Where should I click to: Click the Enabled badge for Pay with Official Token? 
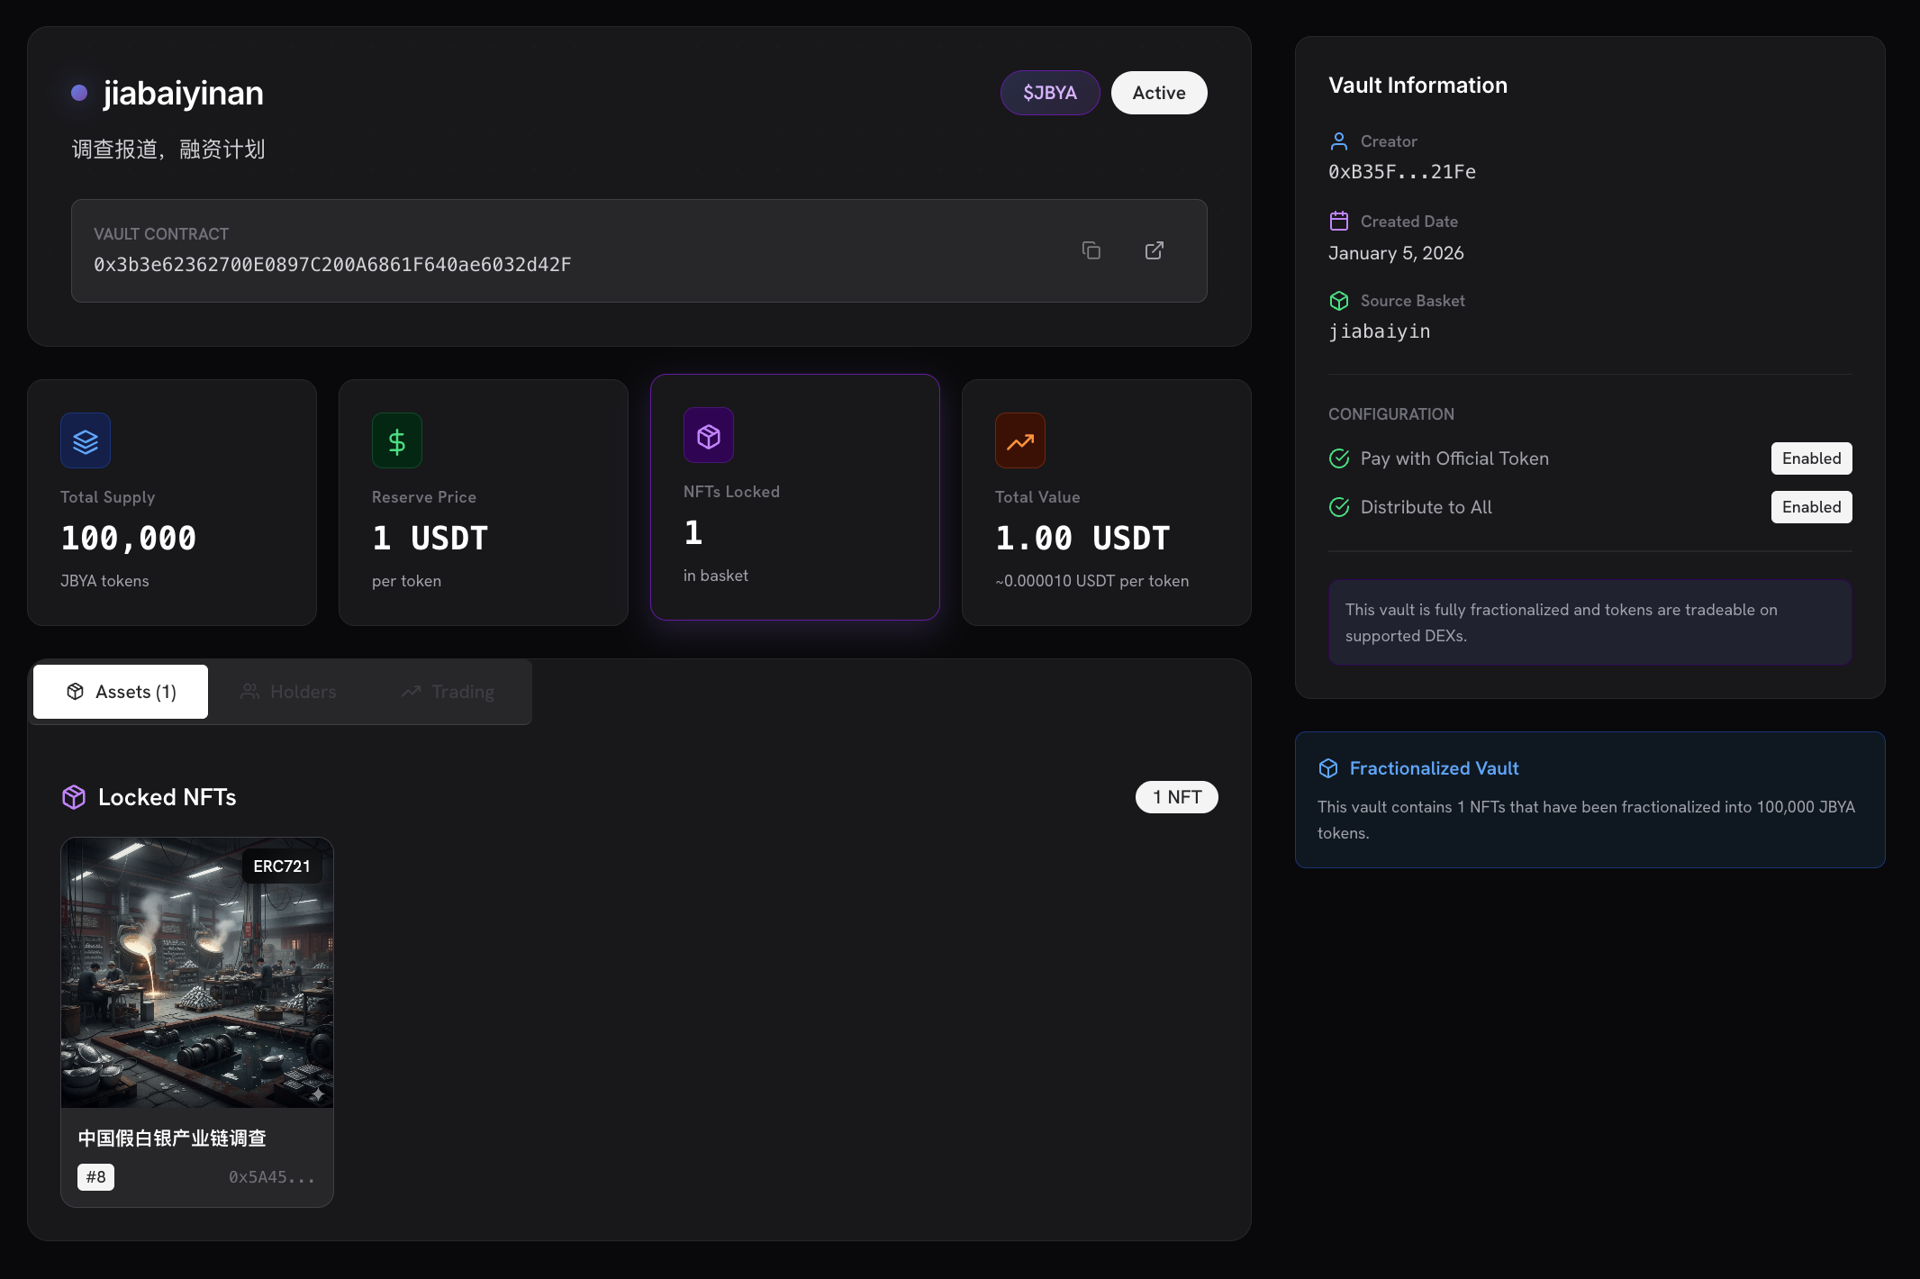pos(1811,458)
